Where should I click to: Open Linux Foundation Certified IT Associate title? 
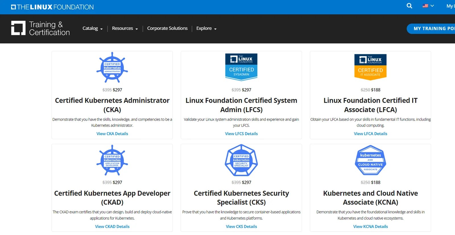click(371, 105)
